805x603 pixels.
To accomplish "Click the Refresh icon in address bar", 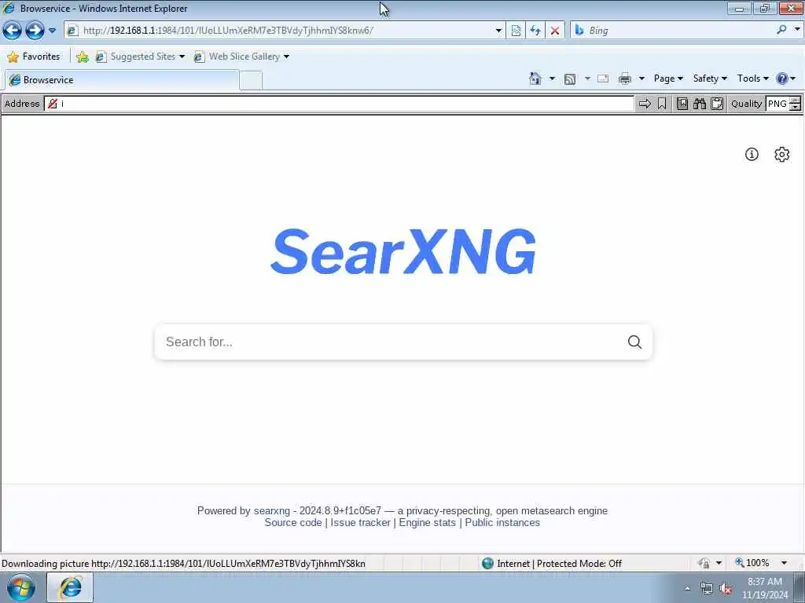I will [535, 31].
